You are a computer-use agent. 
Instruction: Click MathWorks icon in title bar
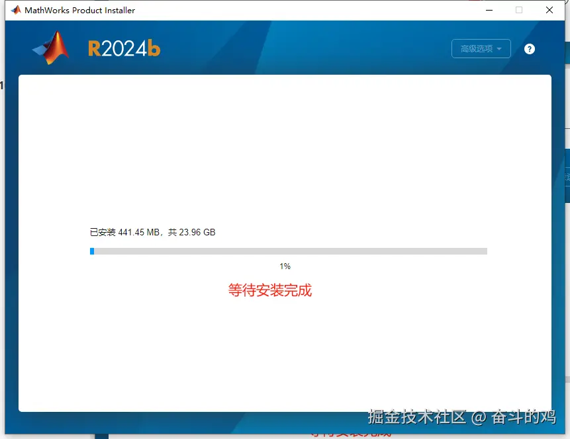point(16,10)
